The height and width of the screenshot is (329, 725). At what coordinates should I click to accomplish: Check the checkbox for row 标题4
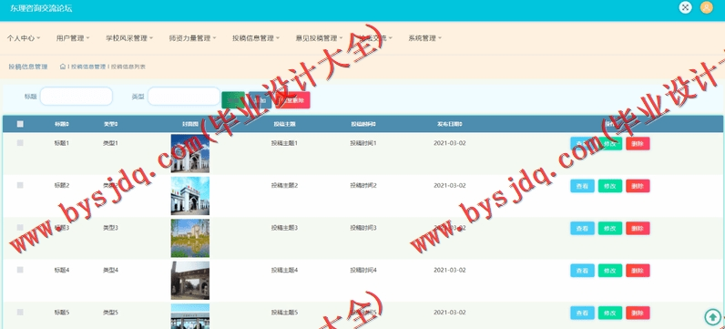pos(20,270)
